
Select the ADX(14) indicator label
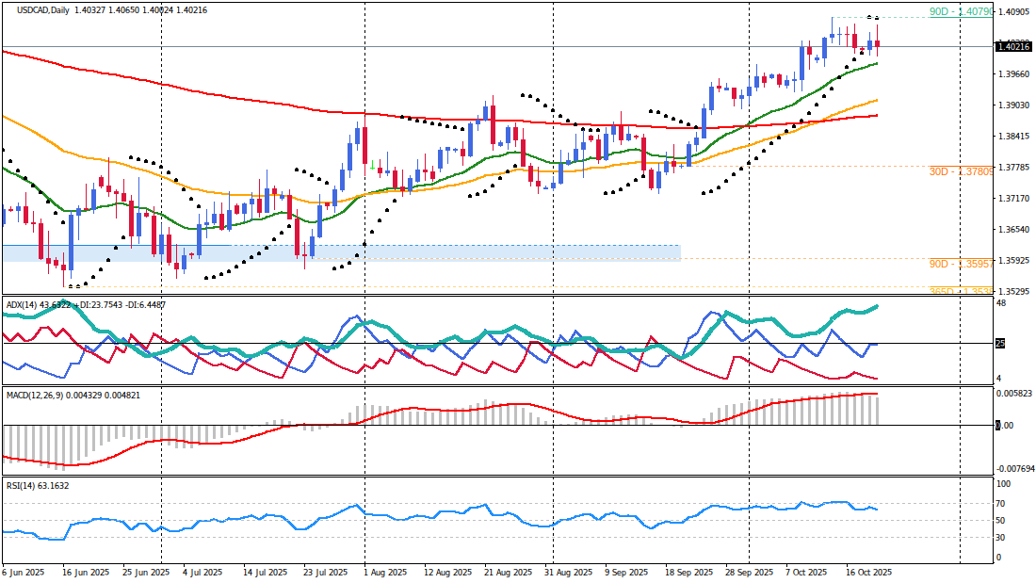click(86, 305)
